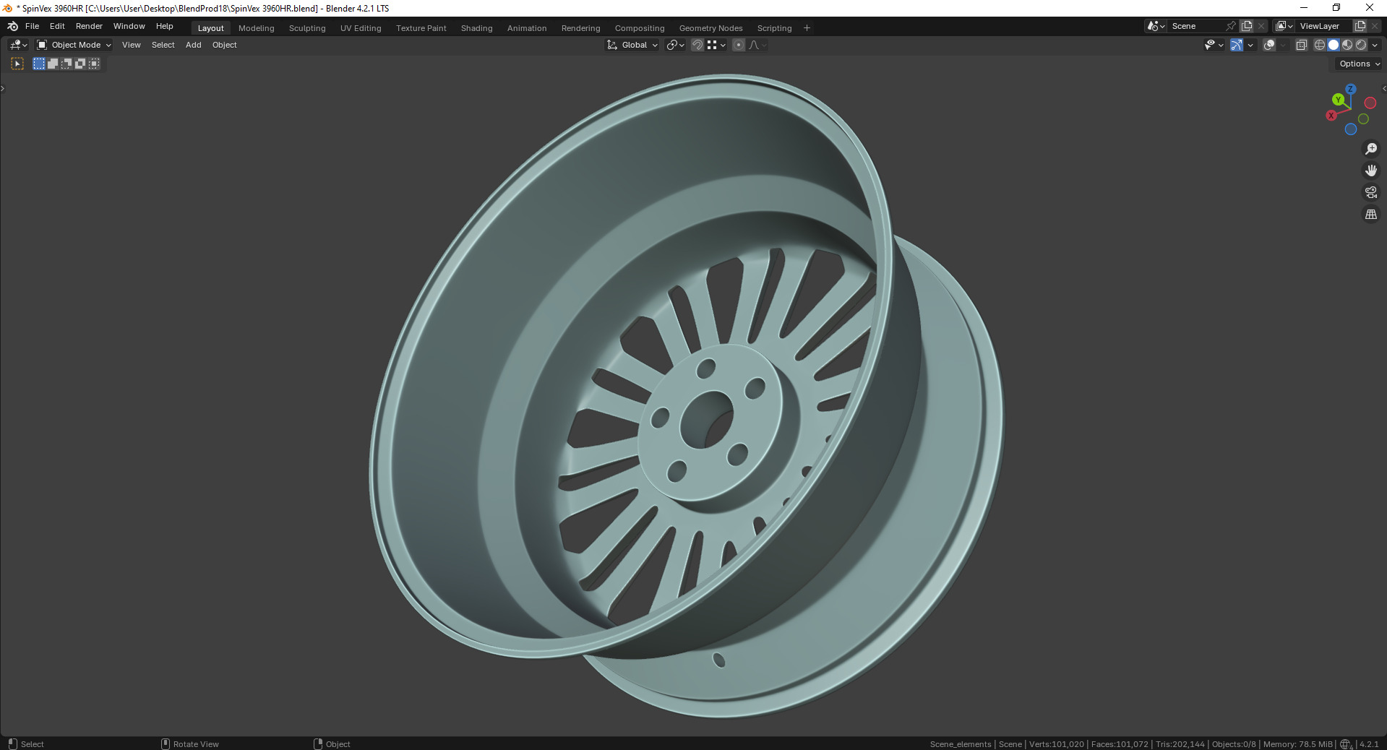Set selection mode to Extend

point(53,64)
